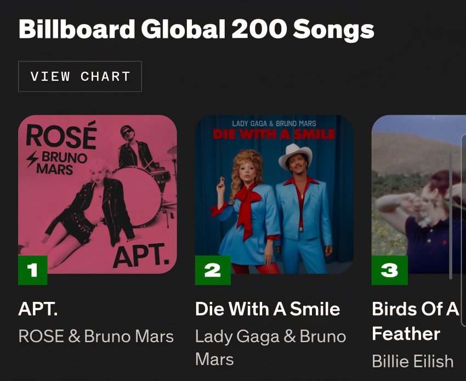Viewport: 466px width, 381px height.
Task: Click the white cowboy hat on the blue cover
Action: tap(295, 154)
